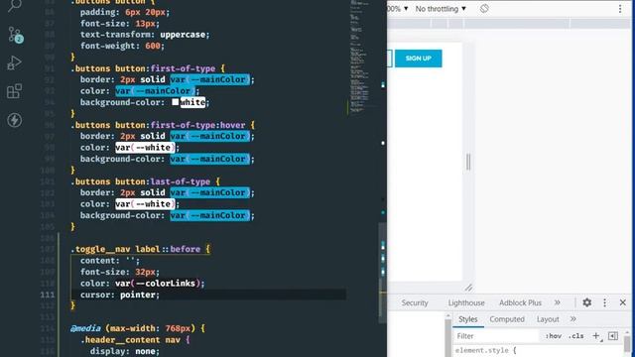Switch to the Lighthouse tab
635x357 pixels.
click(466, 302)
